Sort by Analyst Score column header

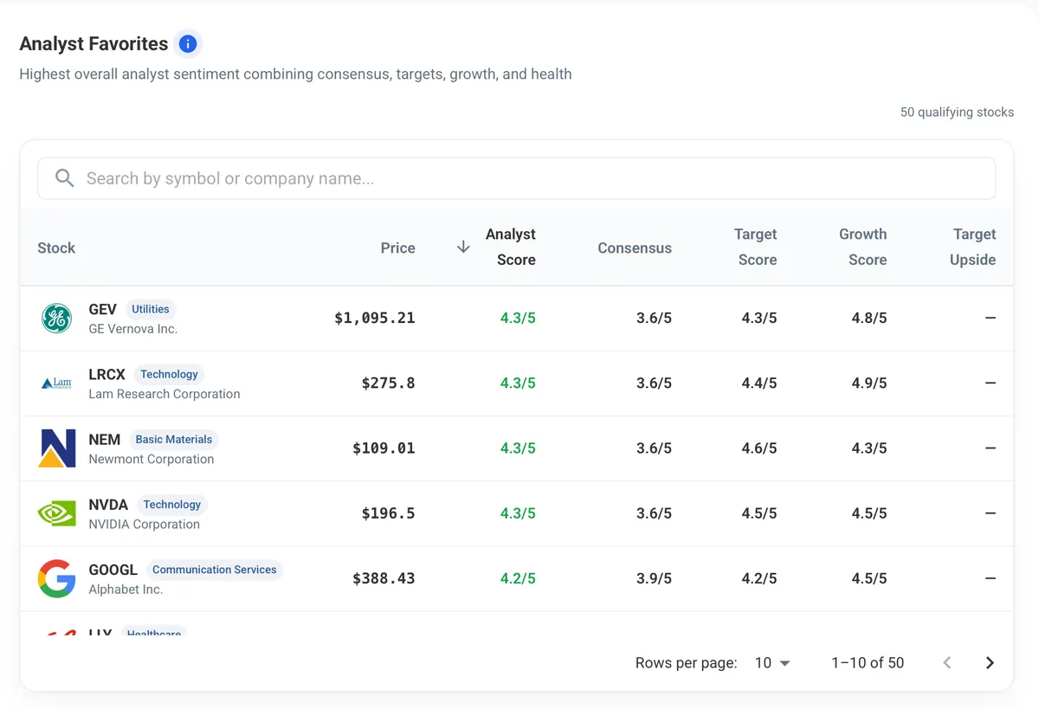pyautogui.click(x=511, y=247)
